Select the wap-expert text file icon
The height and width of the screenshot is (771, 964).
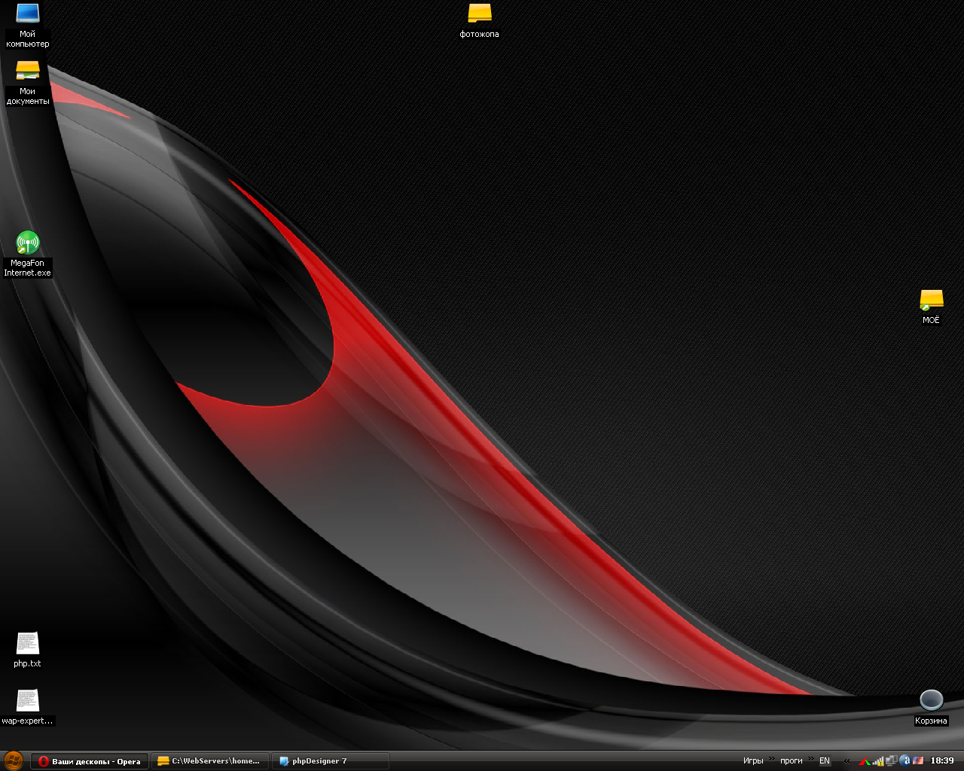tap(27, 702)
